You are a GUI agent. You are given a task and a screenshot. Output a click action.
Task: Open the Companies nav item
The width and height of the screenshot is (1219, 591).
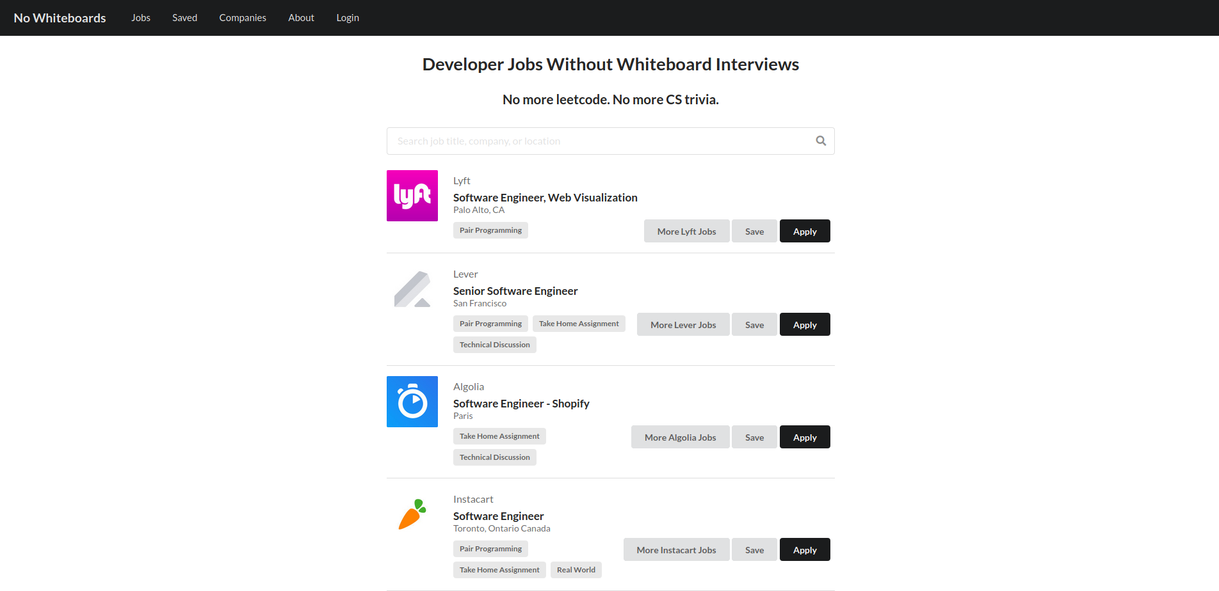click(243, 18)
